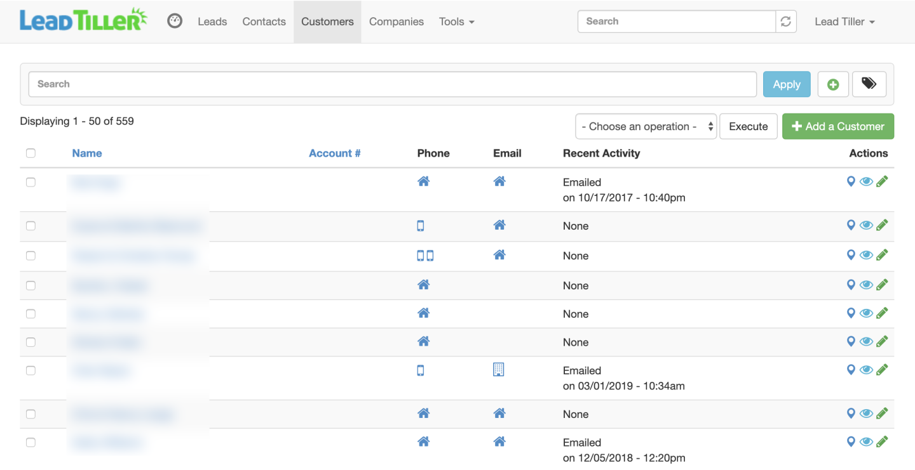Switch to the Companies page
This screenshot has width=915, height=470.
click(396, 22)
